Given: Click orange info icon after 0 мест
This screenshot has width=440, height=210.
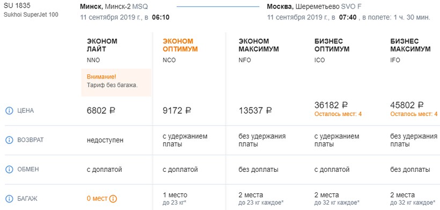Looking at the screenshot, I should click(113, 199).
